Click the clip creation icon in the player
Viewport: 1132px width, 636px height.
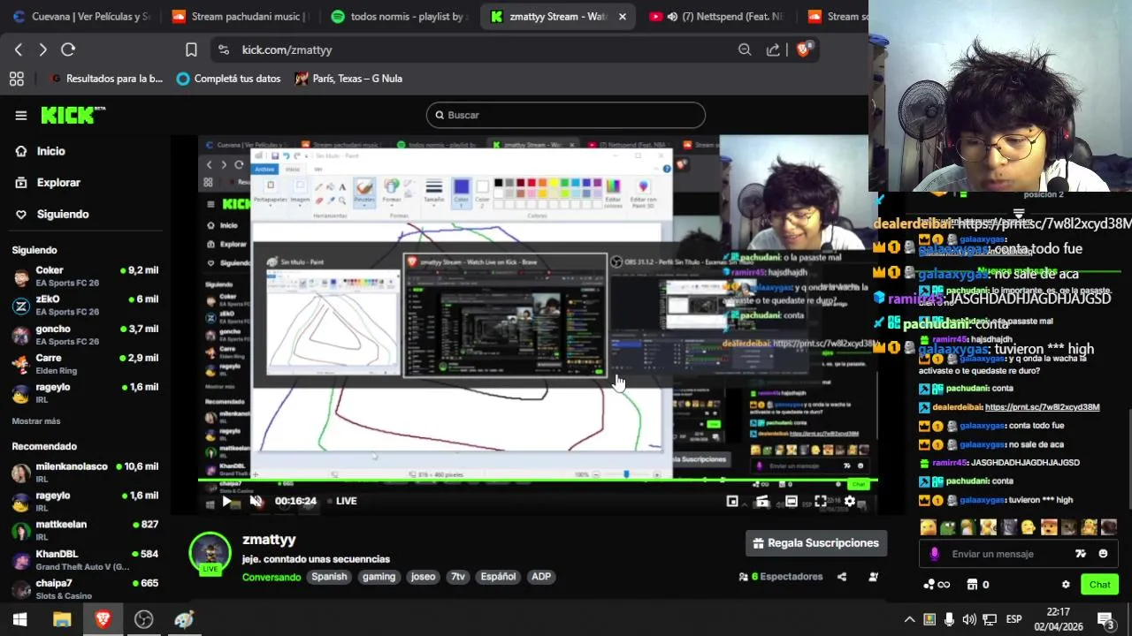pos(762,501)
